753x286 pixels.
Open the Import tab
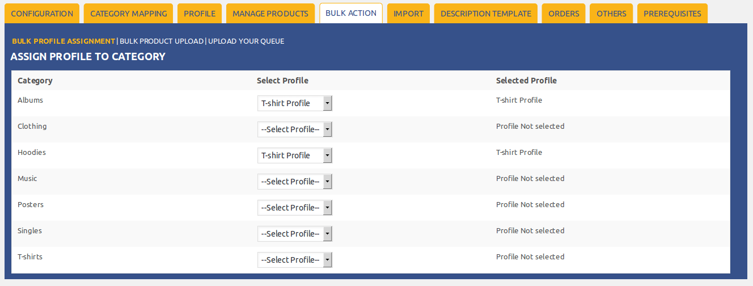point(408,14)
